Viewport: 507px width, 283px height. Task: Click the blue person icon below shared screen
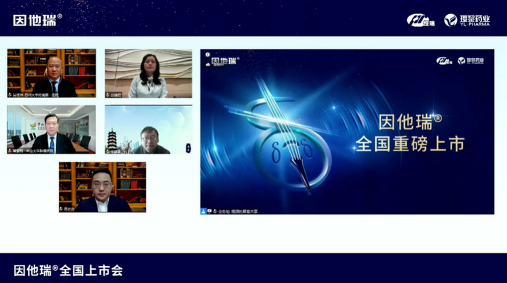[x=203, y=211]
